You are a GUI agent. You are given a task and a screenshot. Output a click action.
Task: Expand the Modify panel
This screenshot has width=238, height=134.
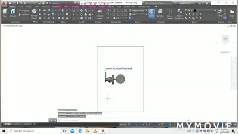point(83,22)
